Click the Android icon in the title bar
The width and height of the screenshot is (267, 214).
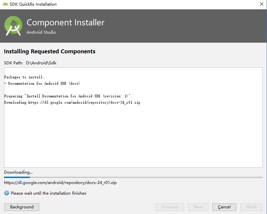(x=5, y=4)
